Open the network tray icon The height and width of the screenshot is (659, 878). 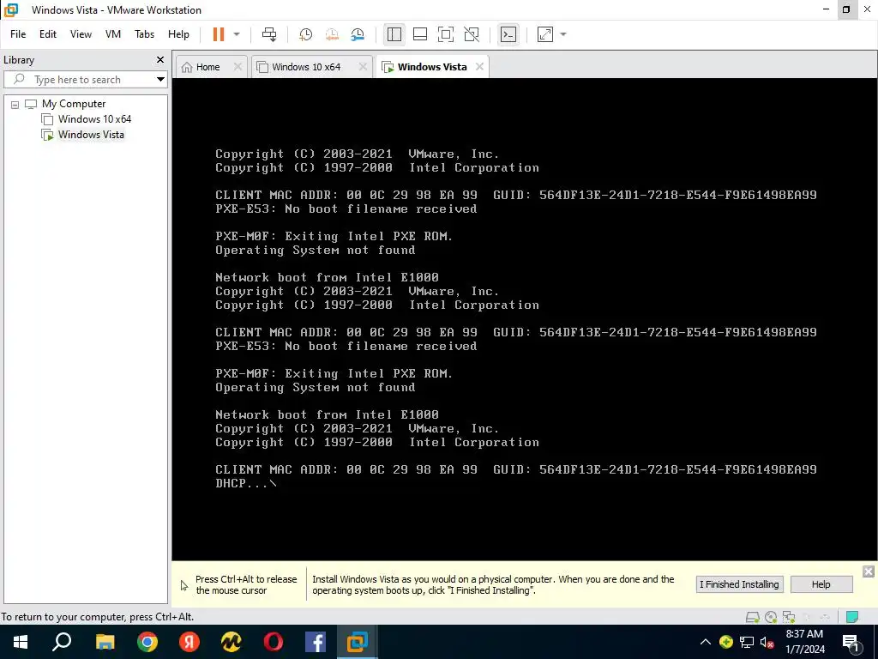point(747,642)
